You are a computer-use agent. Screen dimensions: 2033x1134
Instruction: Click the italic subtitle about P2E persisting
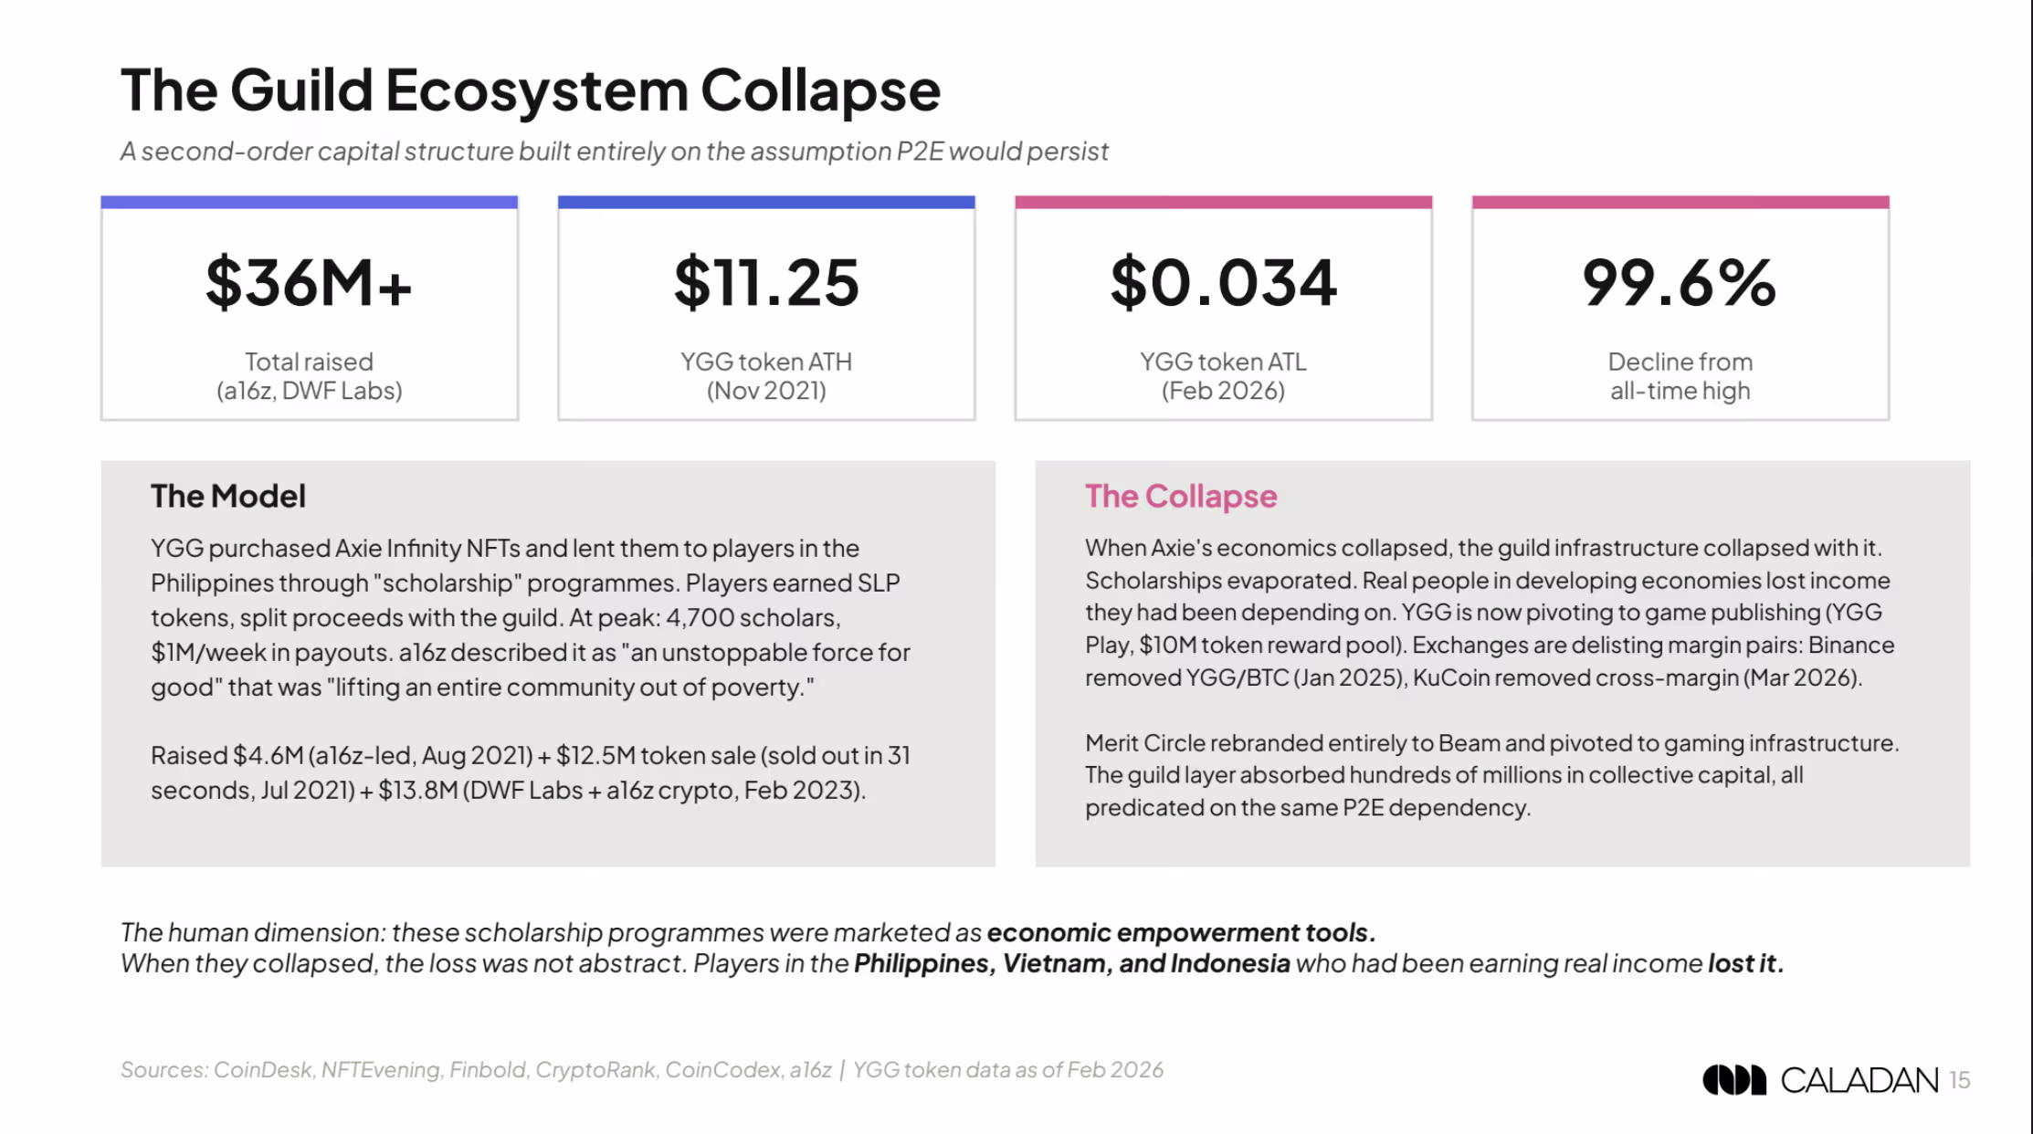click(x=614, y=151)
